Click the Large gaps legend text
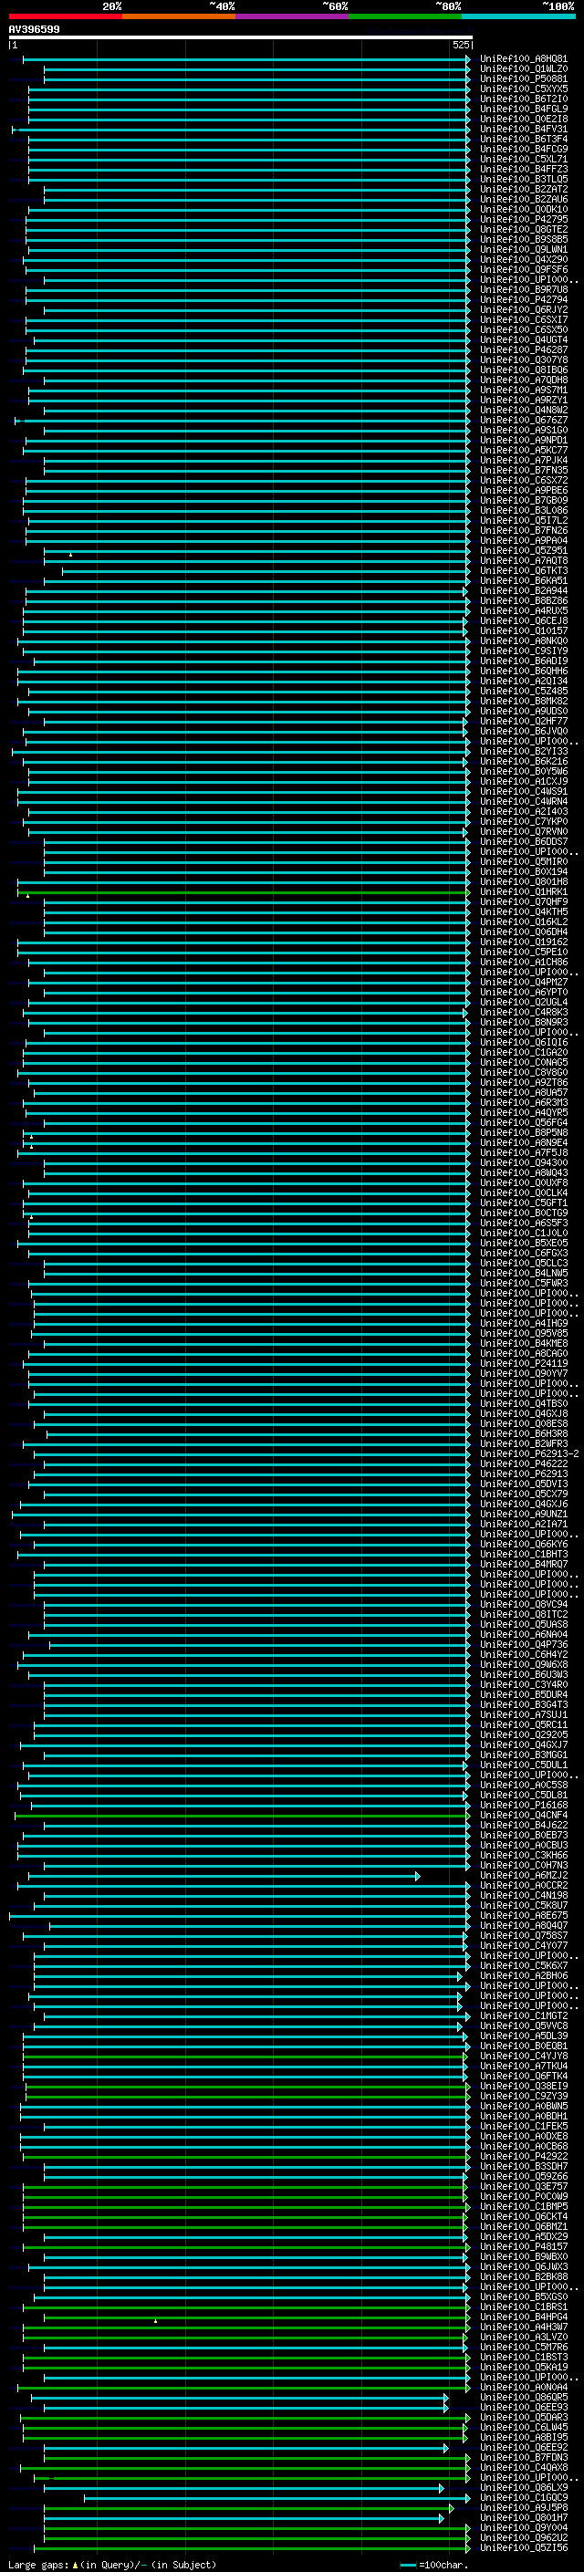 coord(112,2565)
